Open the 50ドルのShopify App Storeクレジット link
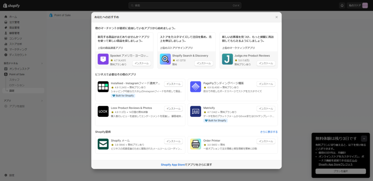Viewport: 373px width, 181px height. [338, 162]
